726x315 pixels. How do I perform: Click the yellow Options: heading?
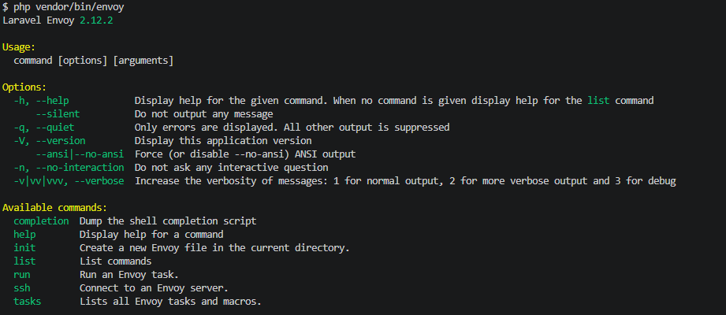coord(24,87)
